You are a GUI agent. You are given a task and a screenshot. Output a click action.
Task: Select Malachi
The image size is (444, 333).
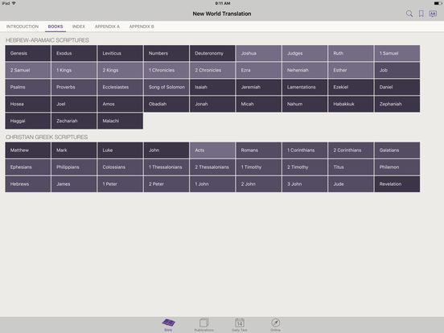coord(120,121)
